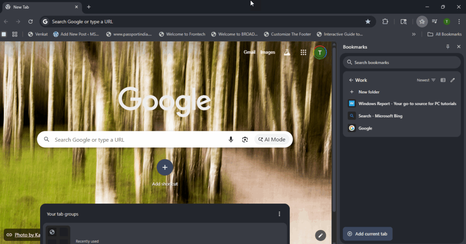Image resolution: width=466 pixels, height=244 pixels.
Task: Click the Images link
Action: pyautogui.click(x=268, y=52)
